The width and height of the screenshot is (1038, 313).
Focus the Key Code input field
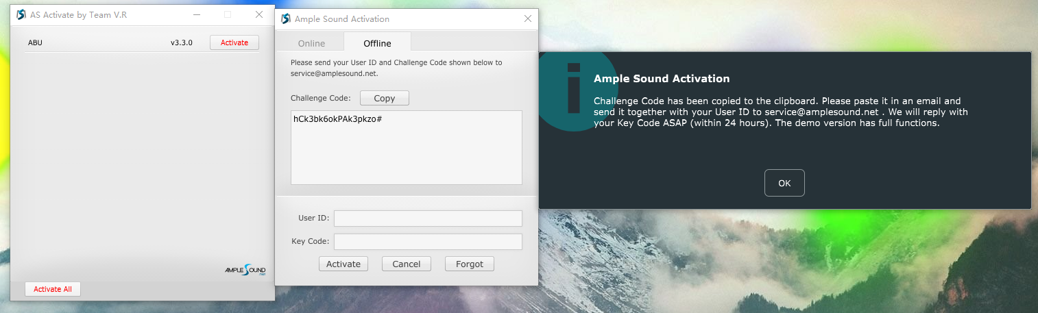pyautogui.click(x=428, y=241)
